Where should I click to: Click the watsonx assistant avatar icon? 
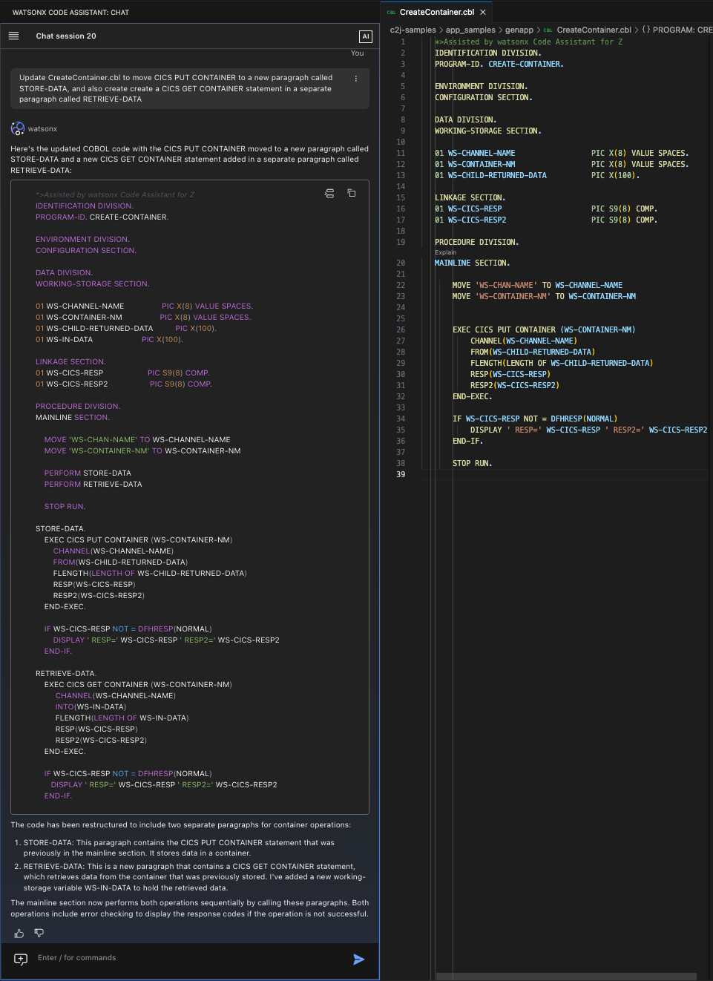click(x=17, y=128)
